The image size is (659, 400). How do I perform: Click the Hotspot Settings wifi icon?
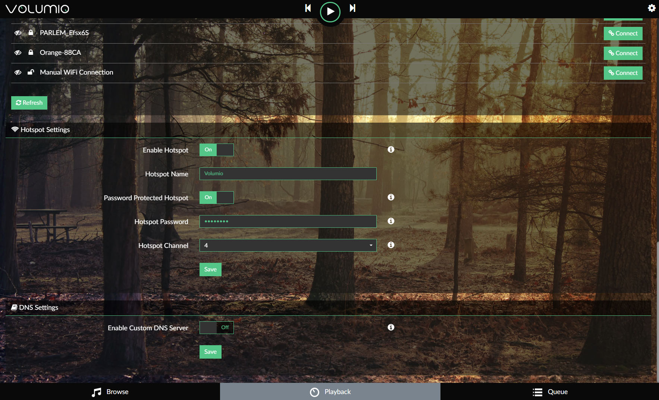tap(15, 129)
